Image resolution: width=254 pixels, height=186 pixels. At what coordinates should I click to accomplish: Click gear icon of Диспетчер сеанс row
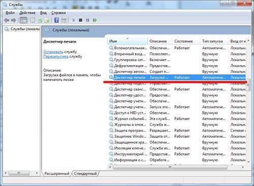coord(111,89)
